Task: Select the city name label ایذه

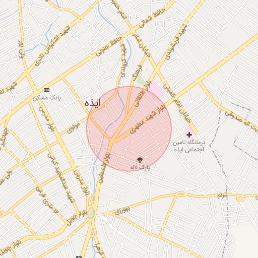Action: (93, 103)
